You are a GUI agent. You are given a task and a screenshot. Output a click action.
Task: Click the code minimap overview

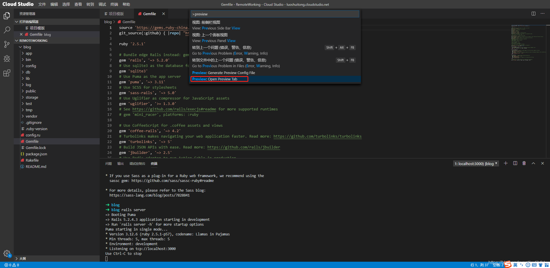coord(528,43)
